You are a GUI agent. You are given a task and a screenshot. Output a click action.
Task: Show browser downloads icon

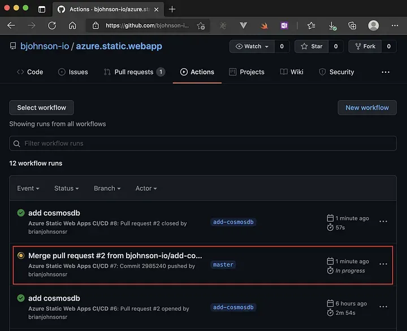(332, 25)
